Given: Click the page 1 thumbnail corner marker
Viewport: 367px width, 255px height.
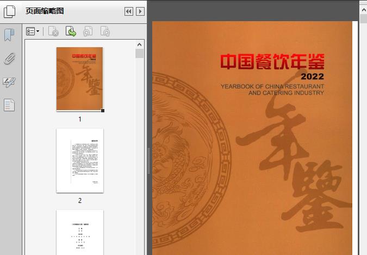Looking at the screenshot, I should (x=103, y=111).
